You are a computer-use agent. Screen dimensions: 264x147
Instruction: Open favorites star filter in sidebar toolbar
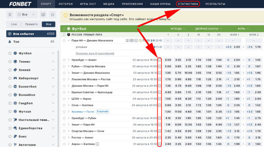tap(52, 15)
